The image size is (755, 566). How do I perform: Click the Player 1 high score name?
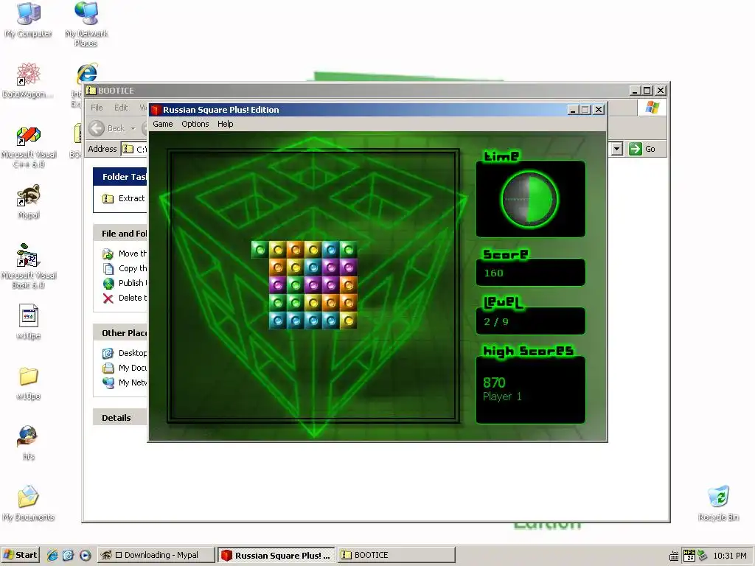pos(502,396)
